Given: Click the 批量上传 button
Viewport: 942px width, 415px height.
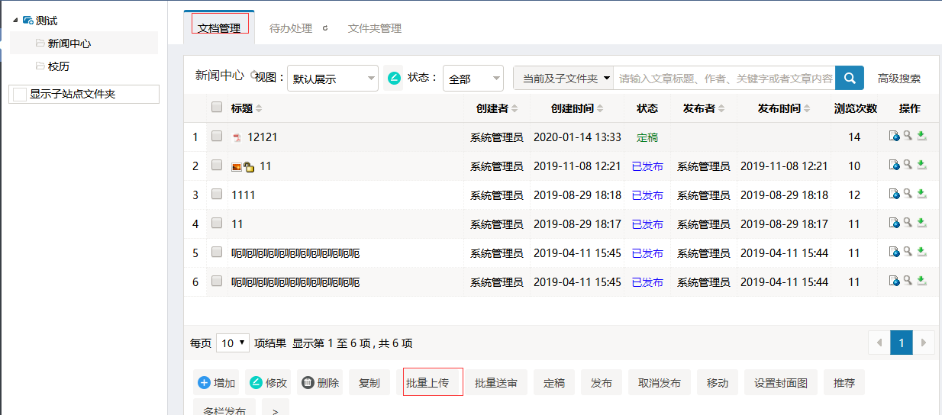Looking at the screenshot, I should [433, 383].
